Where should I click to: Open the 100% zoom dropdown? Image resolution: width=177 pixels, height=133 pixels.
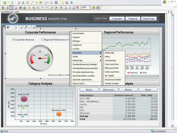click(x=89, y=8)
